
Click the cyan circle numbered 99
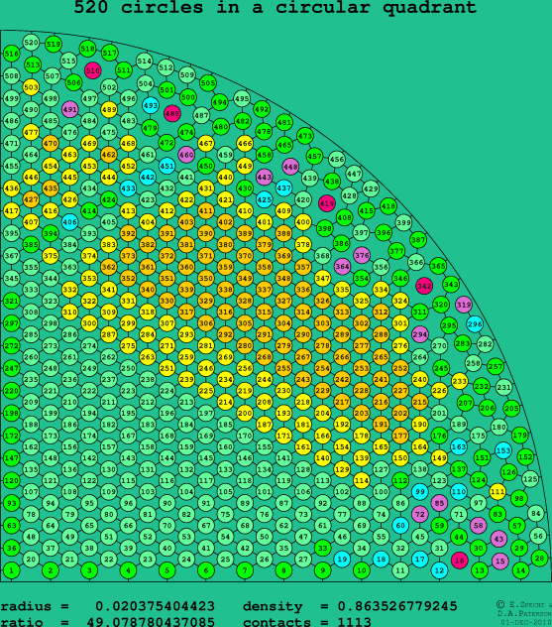point(420,492)
